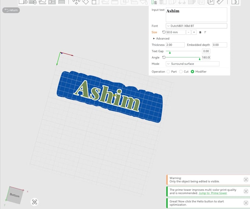
Task: Click the Arrange all objects icon
Action: [x=52, y=1]
